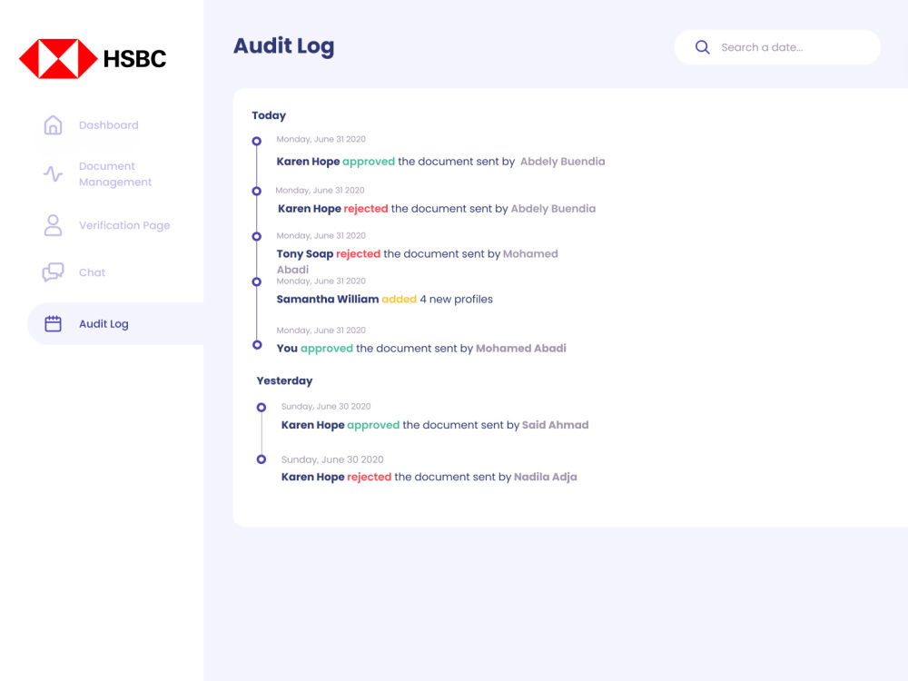Click timeline marker for You approved entry
The width and height of the screenshot is (908, 681).
tap(257, 345)
